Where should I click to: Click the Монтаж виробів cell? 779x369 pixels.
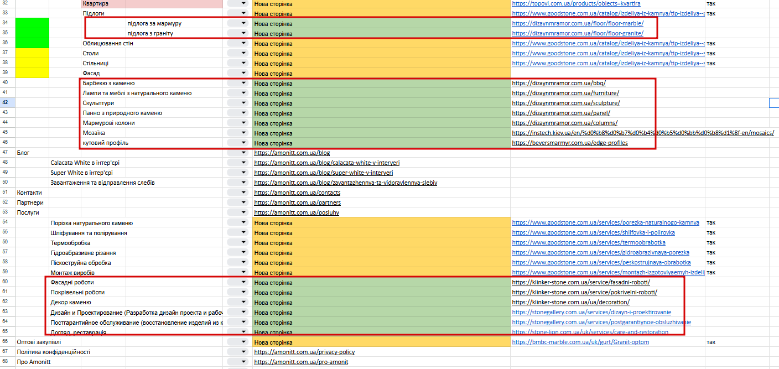click(x=72, y=273)
